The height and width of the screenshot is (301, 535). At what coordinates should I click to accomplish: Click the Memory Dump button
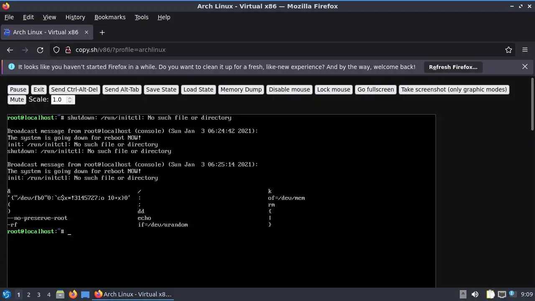point(241,89)
